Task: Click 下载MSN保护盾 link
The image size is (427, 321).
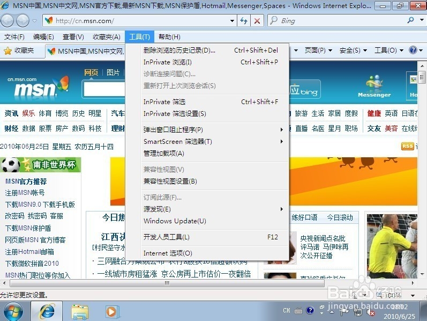Action: click(28, 228)
